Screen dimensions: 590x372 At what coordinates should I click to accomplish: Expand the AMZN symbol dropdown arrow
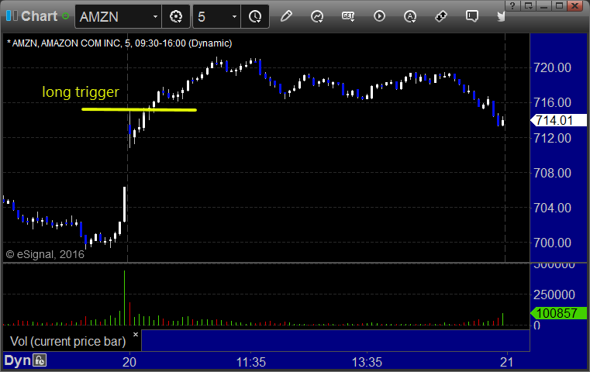click(155, 16)
